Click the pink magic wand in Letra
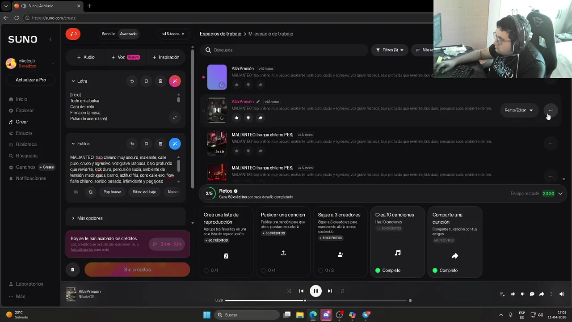Screen dimensions: 572x322 175,81
